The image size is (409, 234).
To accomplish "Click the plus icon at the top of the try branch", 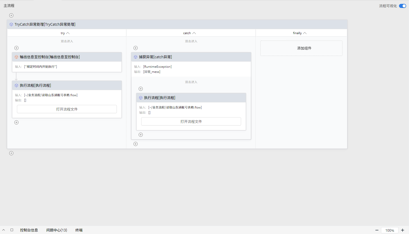I will pyautogui.click(x=16, y=48).
